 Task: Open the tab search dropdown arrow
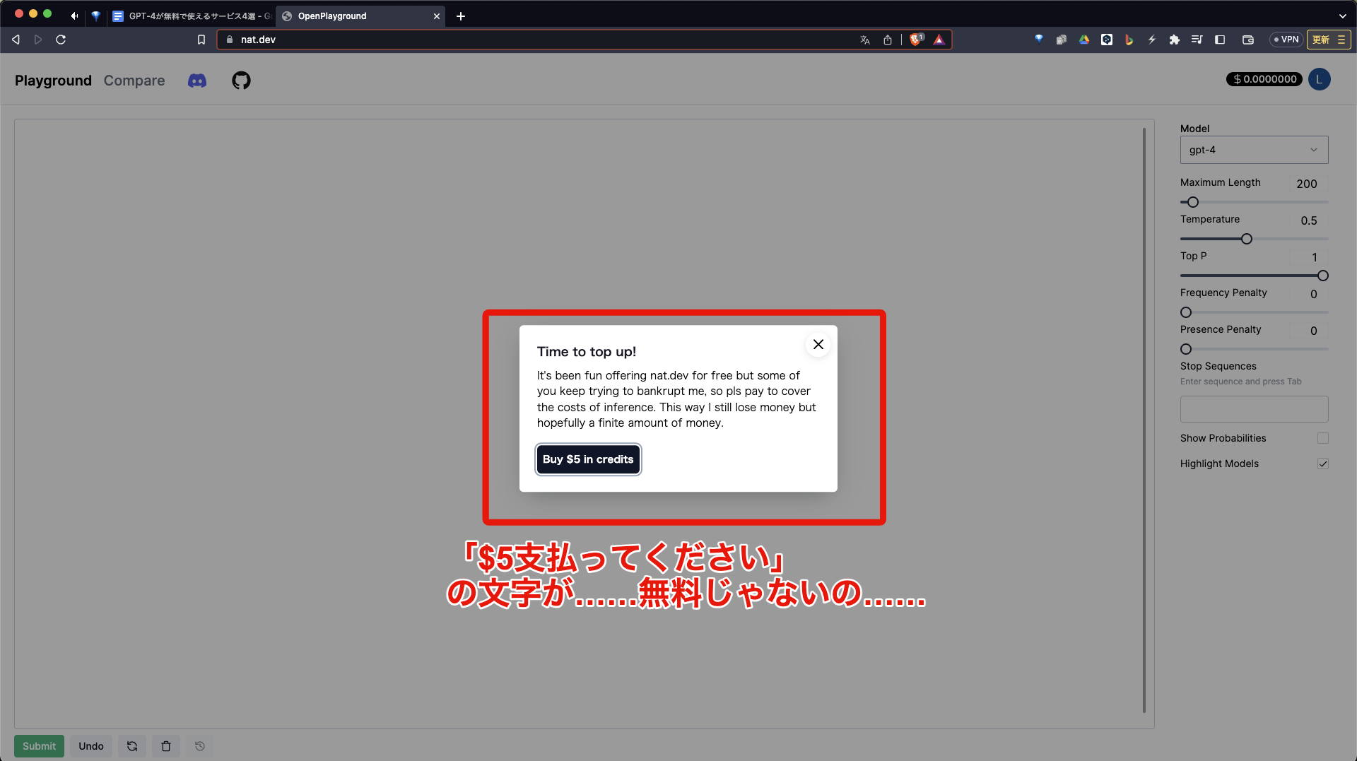[x=1343, y=16]
